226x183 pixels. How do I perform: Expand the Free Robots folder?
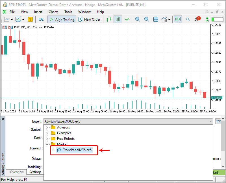(x=47, y=139)
